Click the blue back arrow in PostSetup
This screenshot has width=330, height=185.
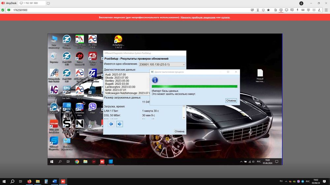tap(111, 124)
